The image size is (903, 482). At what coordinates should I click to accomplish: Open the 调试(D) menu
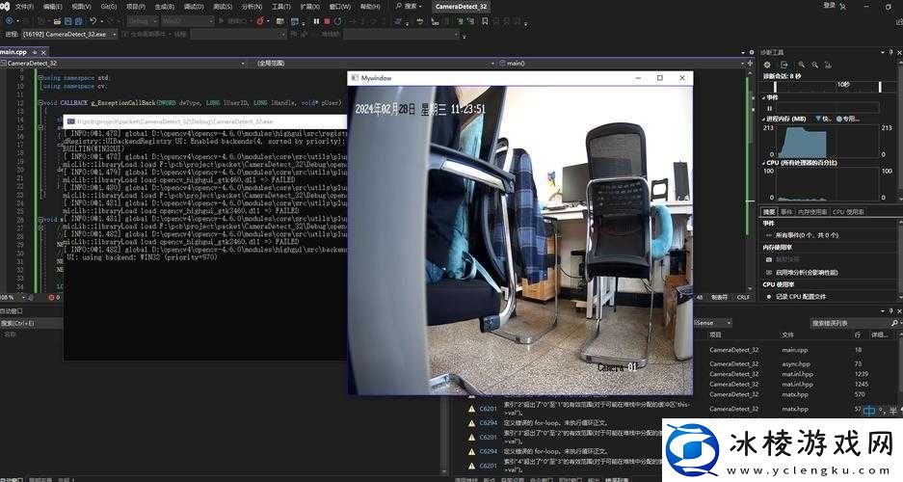(x=194, y=7)
